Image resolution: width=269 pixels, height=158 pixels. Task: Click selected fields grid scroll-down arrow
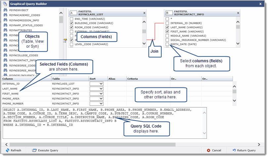pos(234,100)
